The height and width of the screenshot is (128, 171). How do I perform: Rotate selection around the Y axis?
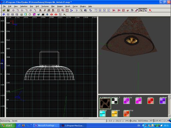click(x=26, y=10)
